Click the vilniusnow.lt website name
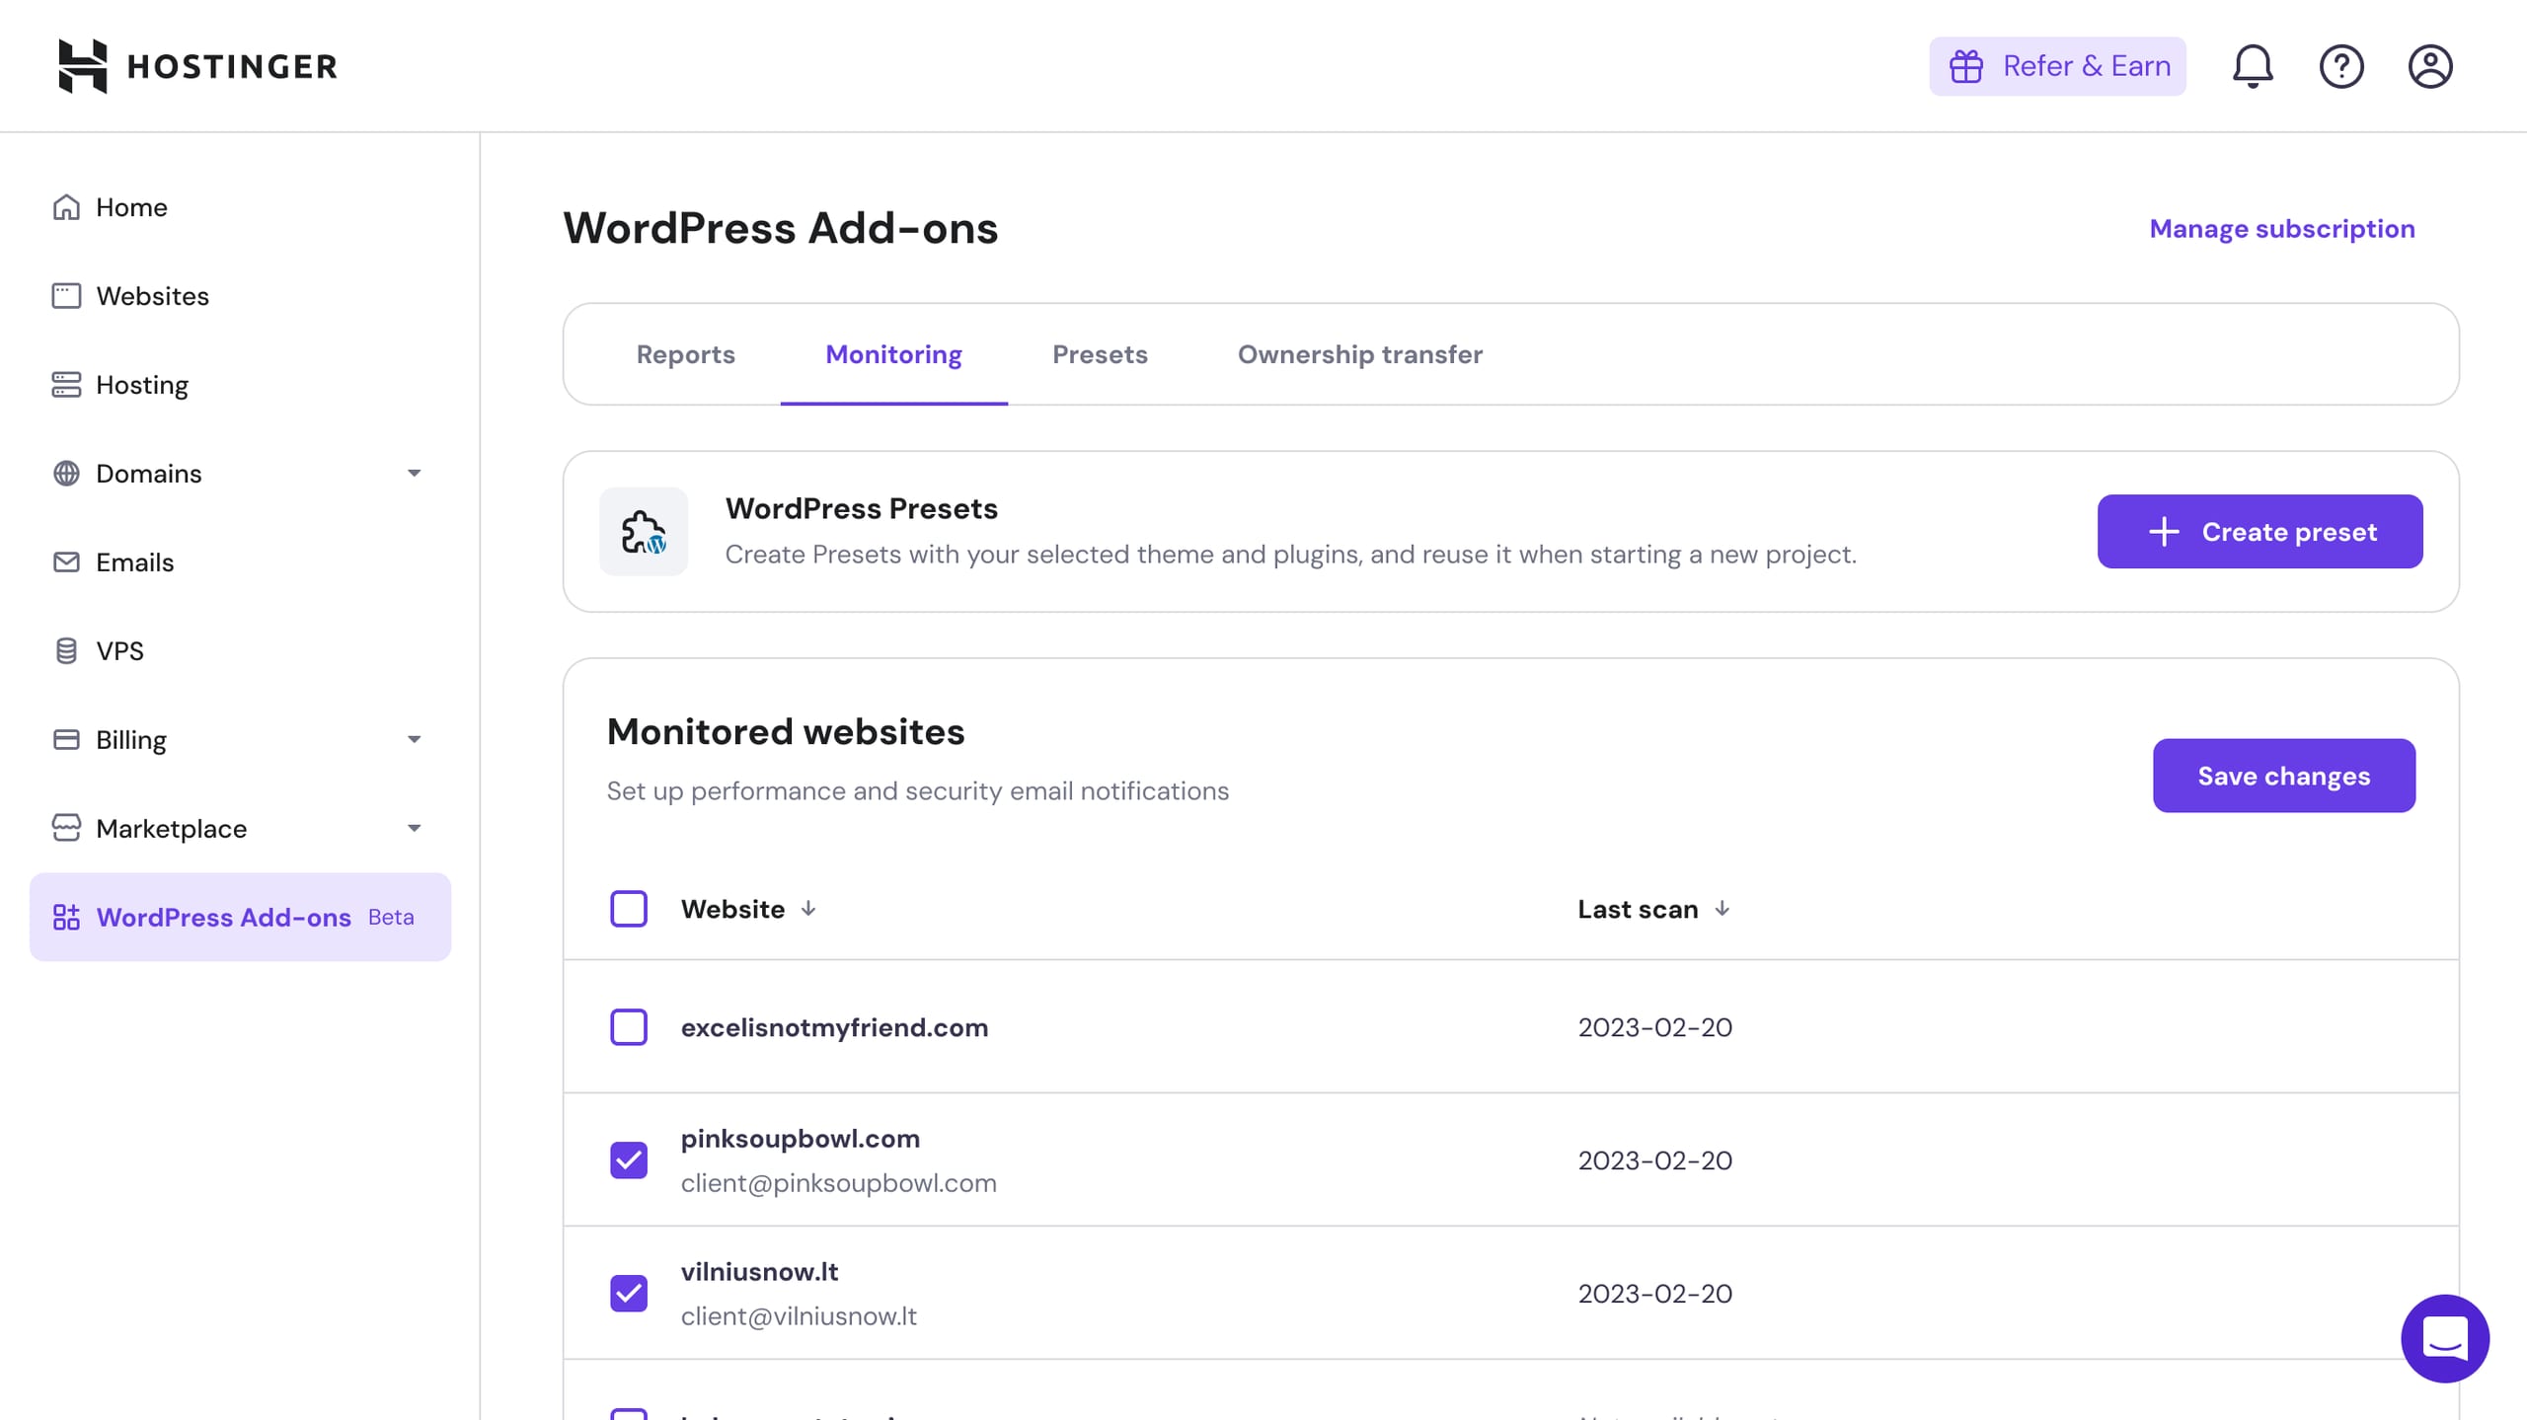The image size is (2527, 1420). tap(759, 1272)
